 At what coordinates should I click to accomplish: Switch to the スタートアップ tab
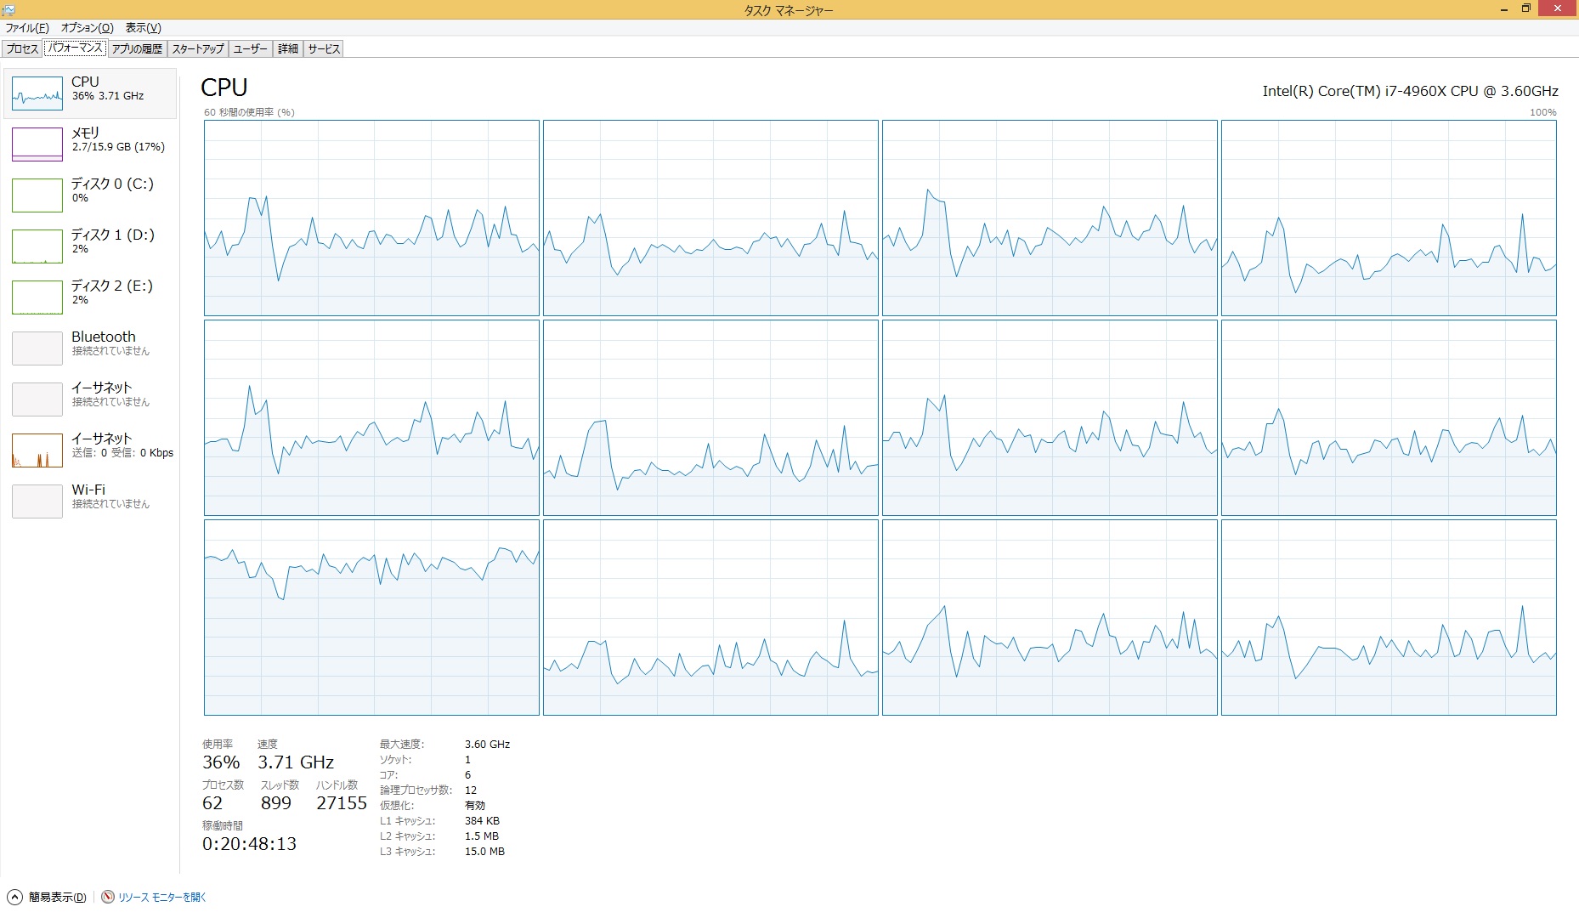pyautogui.click(x=198, y=49)
